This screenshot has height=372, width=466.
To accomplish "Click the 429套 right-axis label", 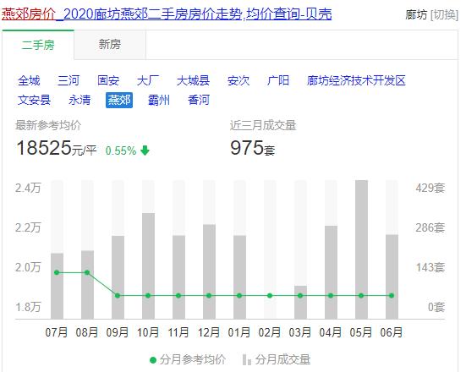I will coord(430,188).
